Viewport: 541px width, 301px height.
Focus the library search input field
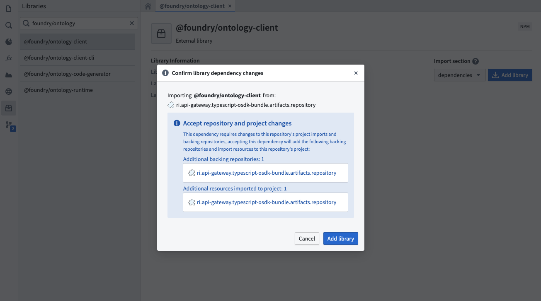[79, 23]
